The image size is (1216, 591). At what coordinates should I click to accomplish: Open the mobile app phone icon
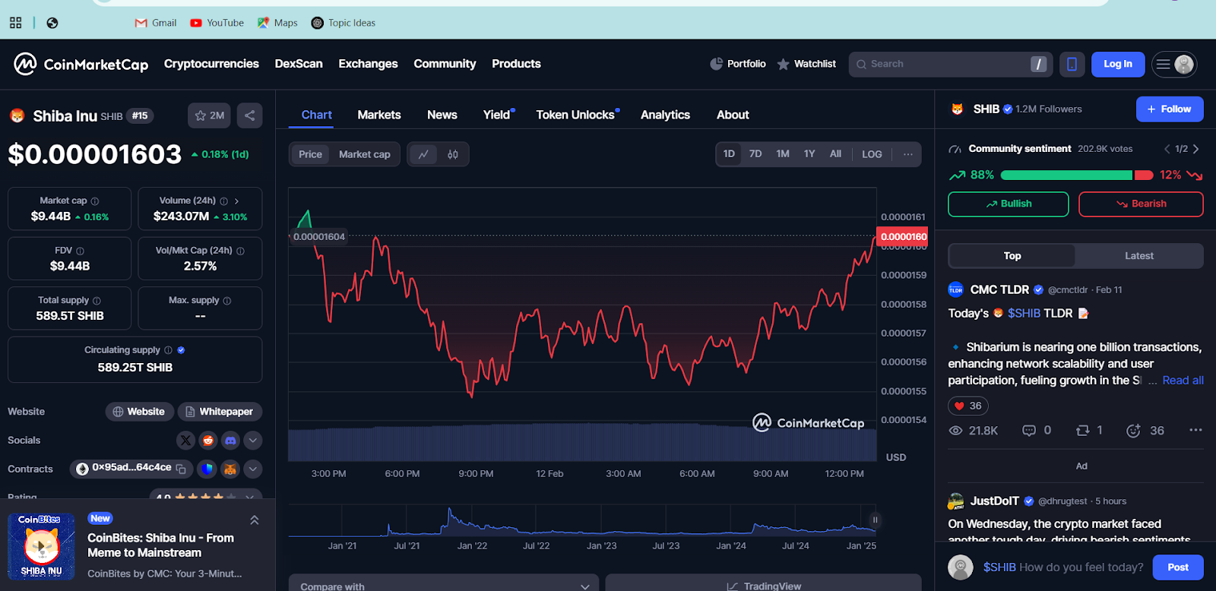[x=1072, y=65]
